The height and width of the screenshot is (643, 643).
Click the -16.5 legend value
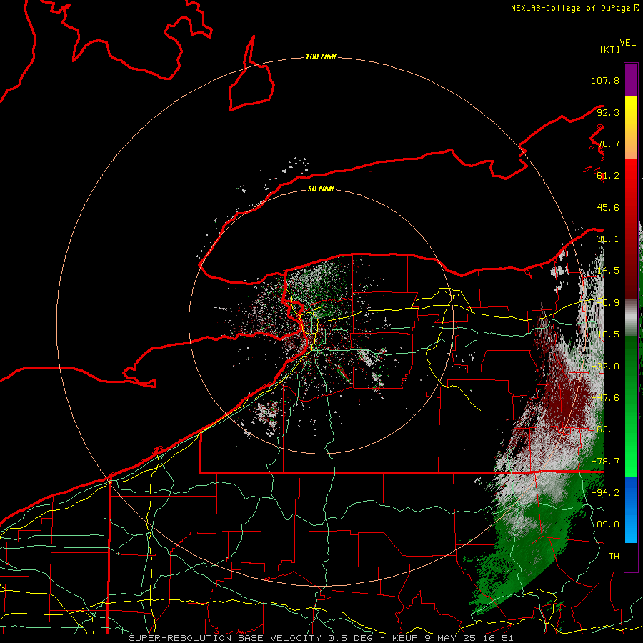coord(605,334)
